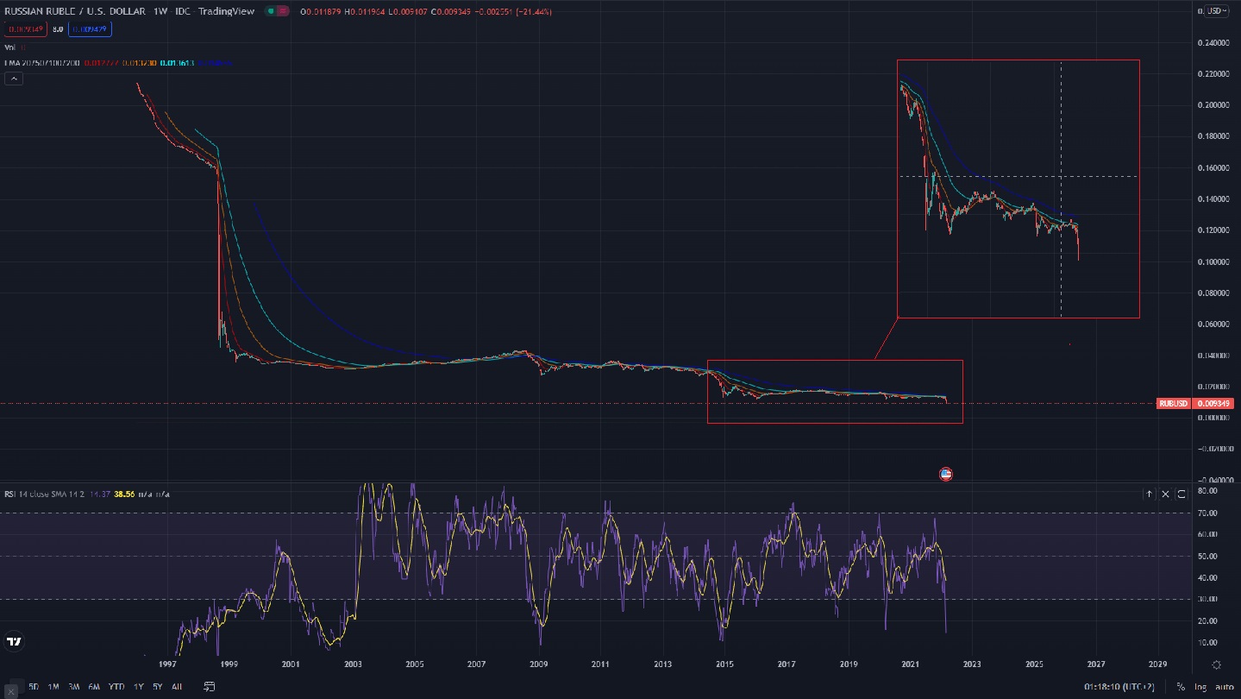Screen dimensions: 1241x699
Task: Click the blue buy price button
Action: tap(91, 29)
